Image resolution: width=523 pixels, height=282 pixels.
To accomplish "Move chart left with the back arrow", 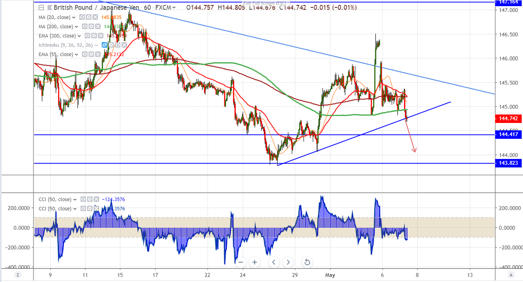I will click(274, 262).
